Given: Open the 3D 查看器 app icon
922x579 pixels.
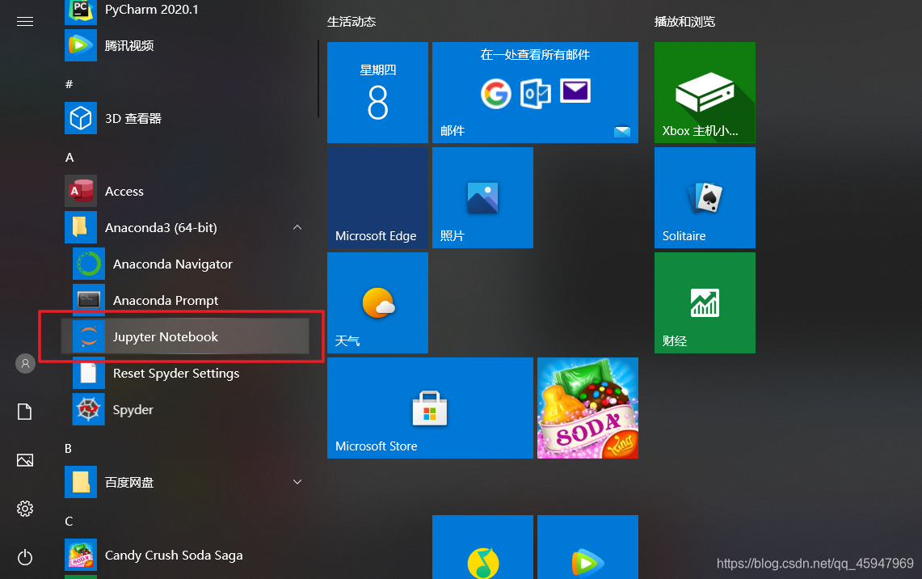Looking at the screenshot, I should [81, 118].
